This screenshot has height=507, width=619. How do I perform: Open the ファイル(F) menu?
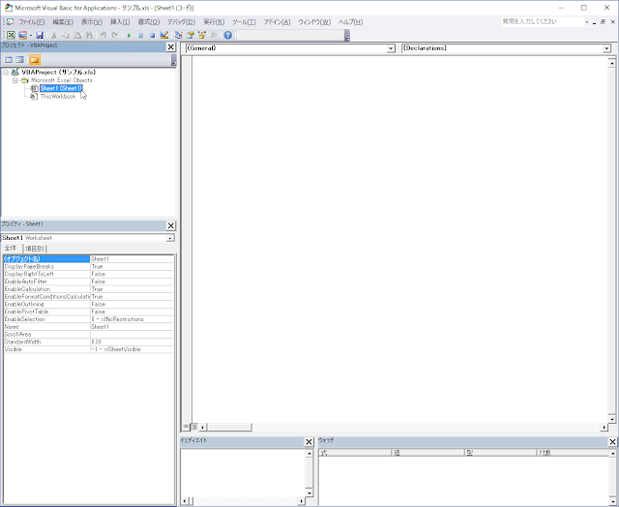[x=32, y=22]
